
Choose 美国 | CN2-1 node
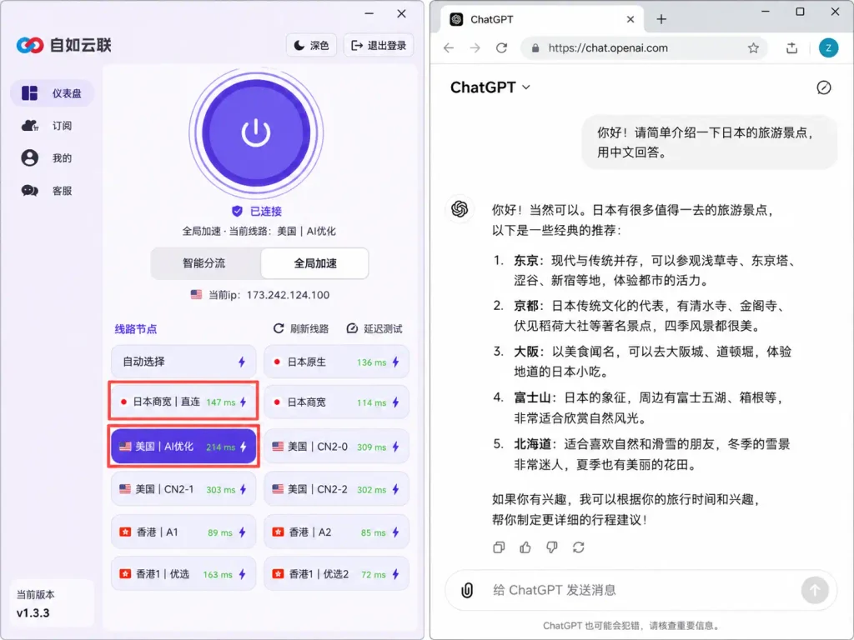click(183, 489)
